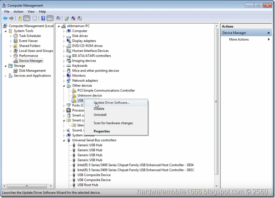Click the Processors chip icon
The height and width of the screenshot is (198, 275).
(x=69, y=110)
